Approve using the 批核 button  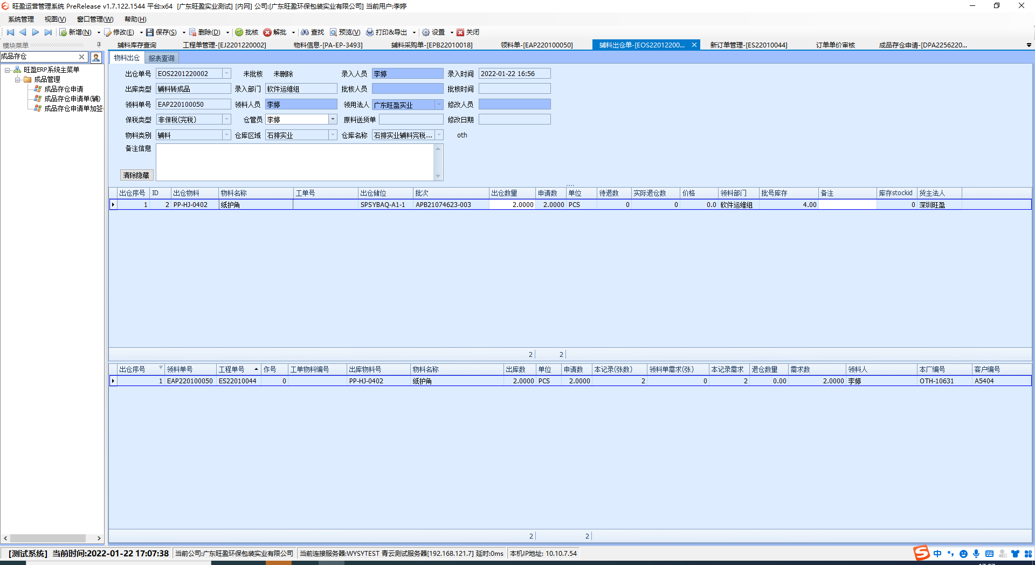247,32
